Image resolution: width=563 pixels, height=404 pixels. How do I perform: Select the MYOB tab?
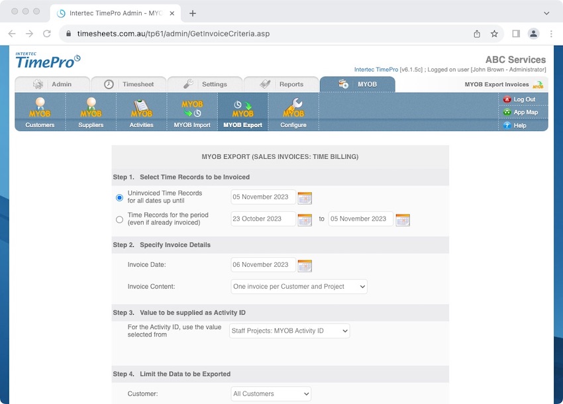(358, 84)
